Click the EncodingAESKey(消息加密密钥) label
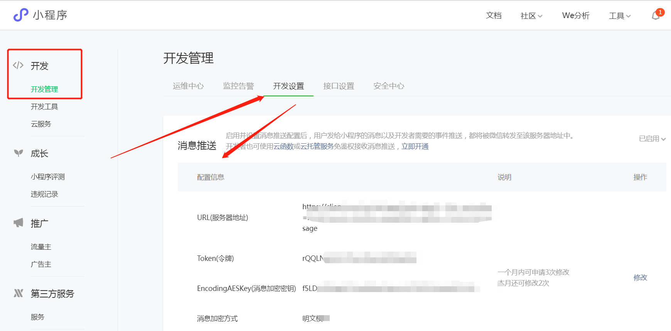Image resolution: width=671 pixels, height=331 pixels. click(246, 288)
